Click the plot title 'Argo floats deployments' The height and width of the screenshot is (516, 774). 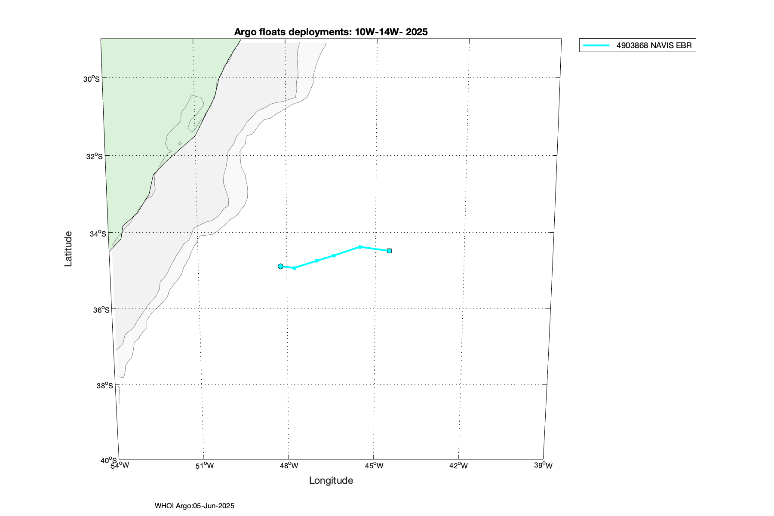331,32
